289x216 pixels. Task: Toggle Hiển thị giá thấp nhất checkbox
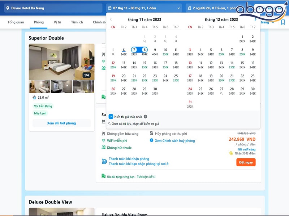(111, 117)
